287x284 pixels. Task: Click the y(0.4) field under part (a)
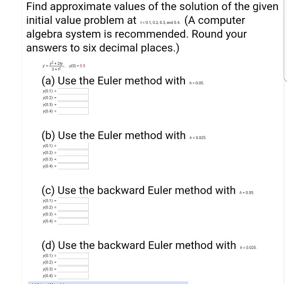[x=73, y=111]
